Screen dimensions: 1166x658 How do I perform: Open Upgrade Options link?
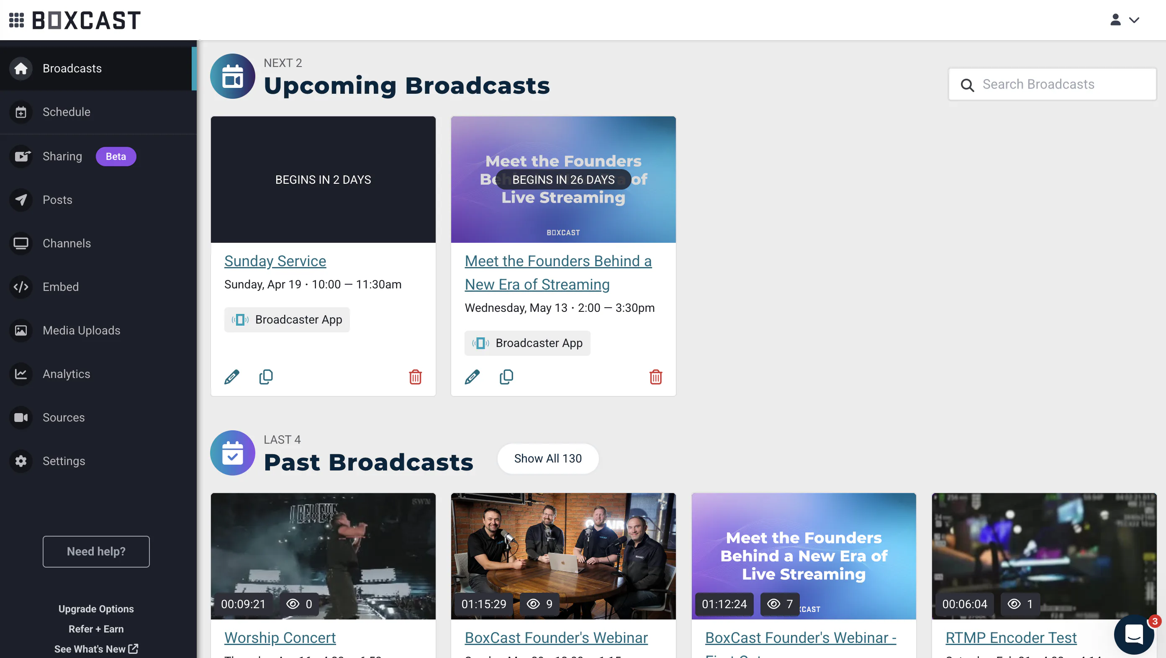click(96, 609)
